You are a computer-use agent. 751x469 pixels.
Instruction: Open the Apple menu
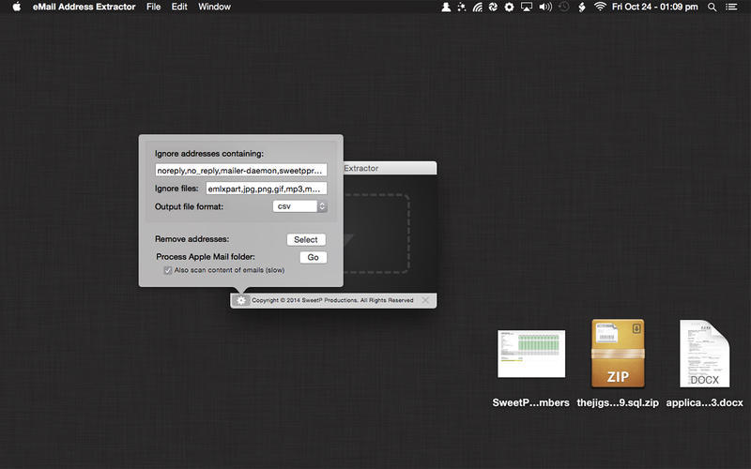tap(17, 7)
